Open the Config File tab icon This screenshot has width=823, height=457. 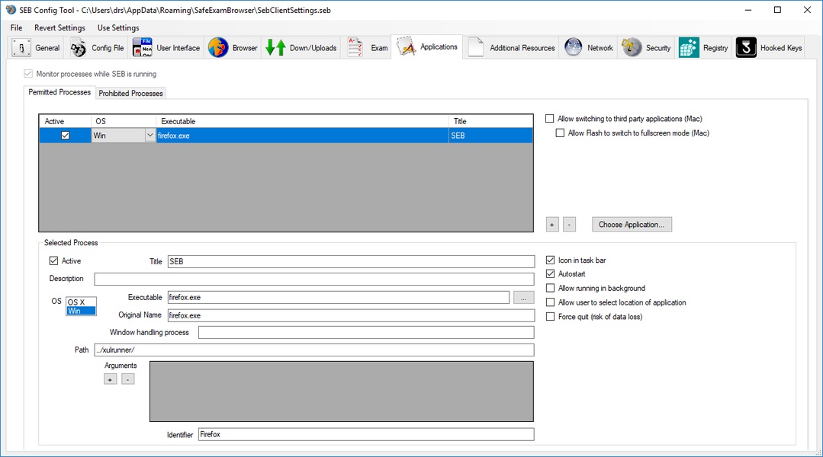[x=79, y=48]
